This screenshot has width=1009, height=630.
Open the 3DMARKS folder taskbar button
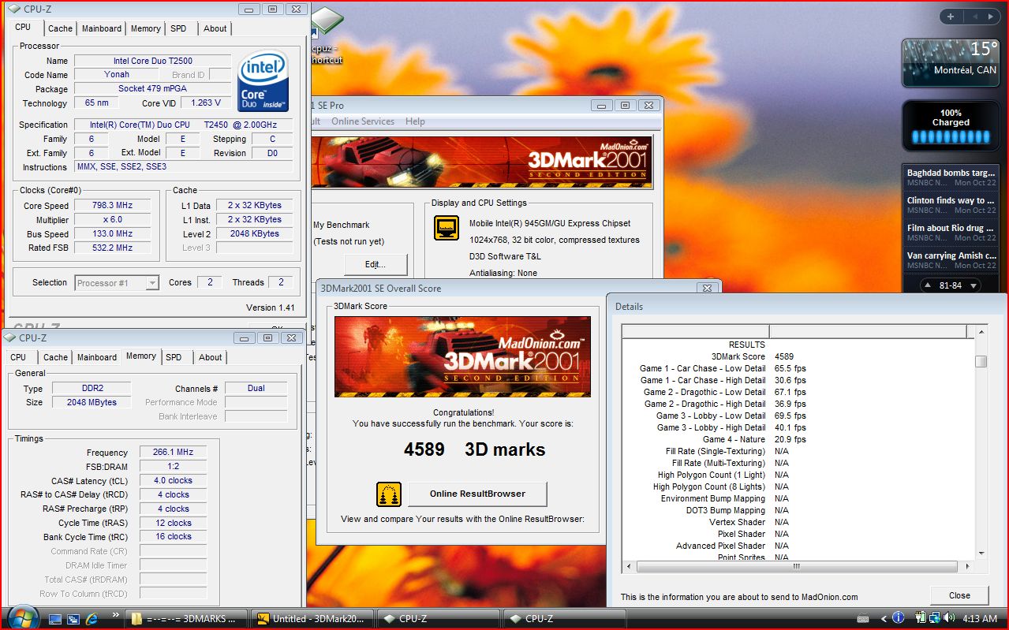coord(187,619)
